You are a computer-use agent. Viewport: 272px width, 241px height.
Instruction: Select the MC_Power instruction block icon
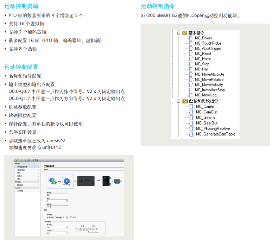point(191,38)
